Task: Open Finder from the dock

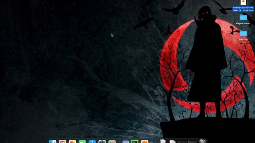Action: tap(53, 141)
